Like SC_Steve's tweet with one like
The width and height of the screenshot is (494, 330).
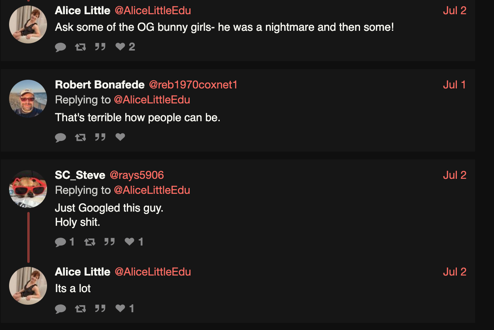pos(134,242)
